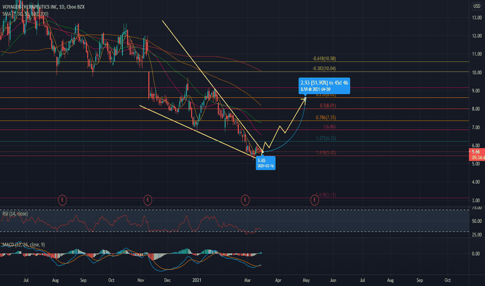
Task: Click the blue 5.65 price date label
Action: pyautogui.click(x=265, y=163)
